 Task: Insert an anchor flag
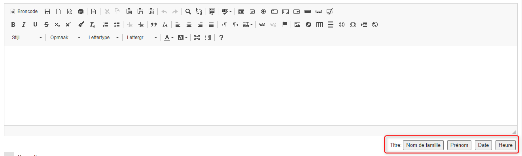point(284,24)
